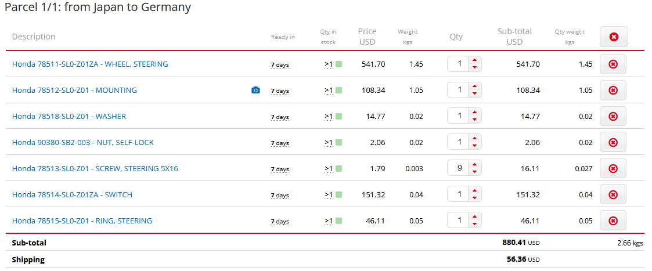652x271 pixels.
Task: Click the 0.027 qty weight value
Action: point(583,169)
